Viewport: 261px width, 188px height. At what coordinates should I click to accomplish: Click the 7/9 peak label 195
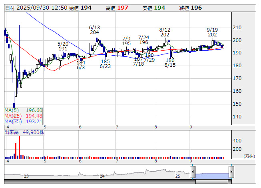click(x=126, y=44)
